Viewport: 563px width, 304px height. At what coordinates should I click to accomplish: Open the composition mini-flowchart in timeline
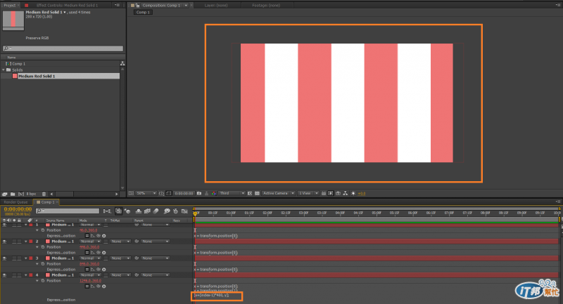click(x=107, y=211)
